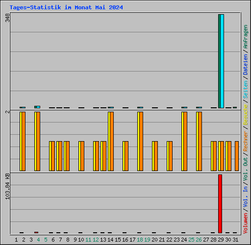Click the red 'Volumen' legend label

pos(246,223)
